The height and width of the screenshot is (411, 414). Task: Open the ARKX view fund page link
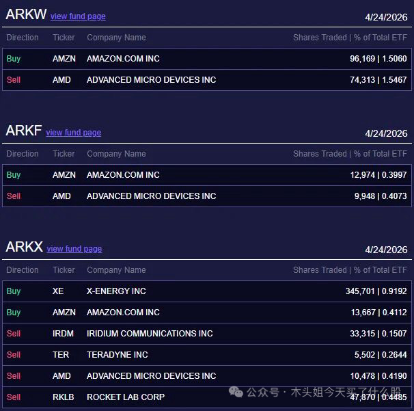tap(74, 249)
